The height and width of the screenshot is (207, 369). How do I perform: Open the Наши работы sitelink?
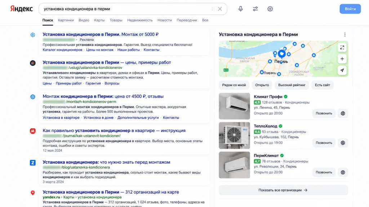click(x=129, y=50)
